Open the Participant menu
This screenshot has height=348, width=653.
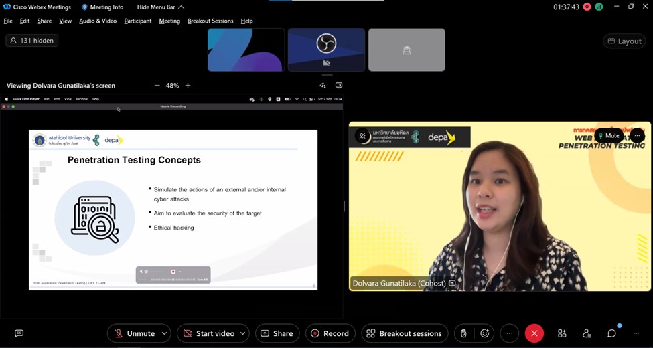coord(138,21)
